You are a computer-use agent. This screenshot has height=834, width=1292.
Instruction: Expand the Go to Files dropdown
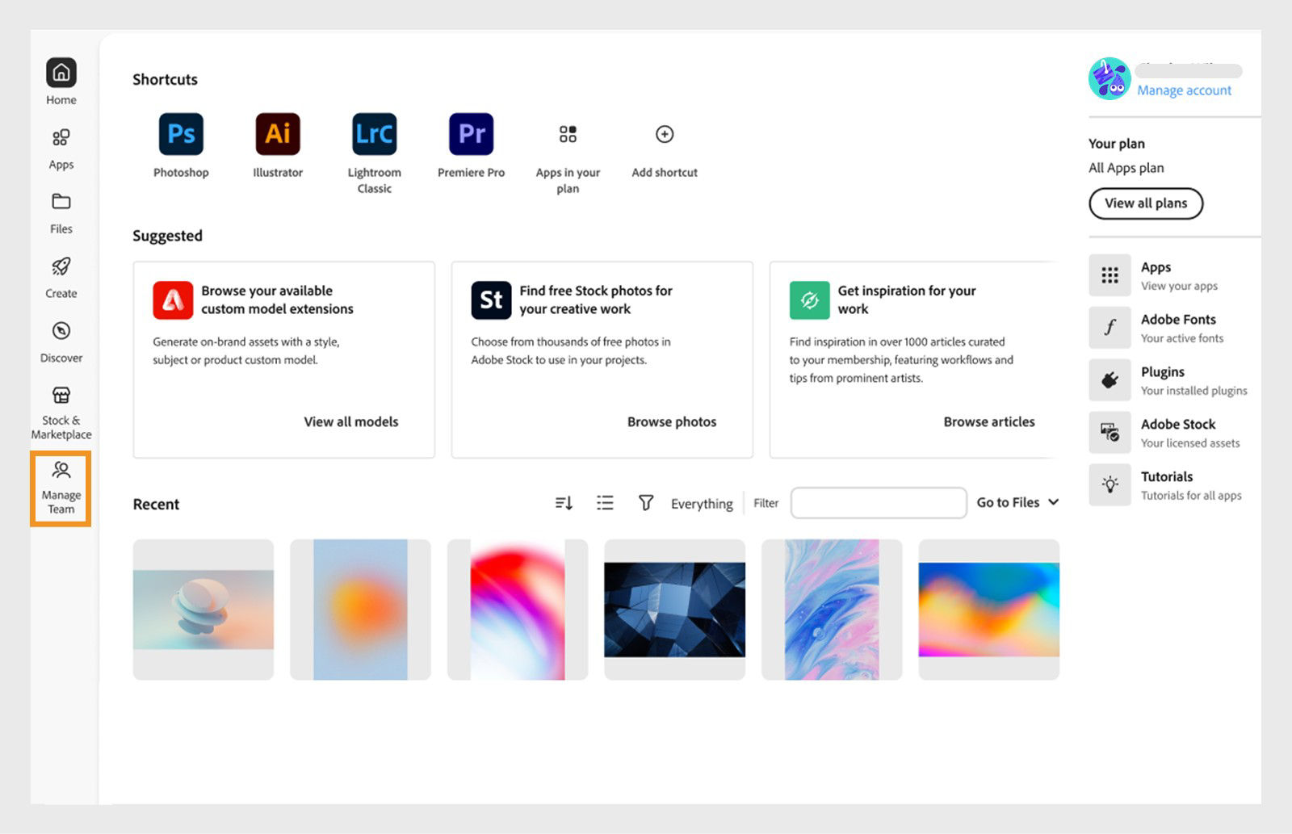click(x=1017, y=502)
